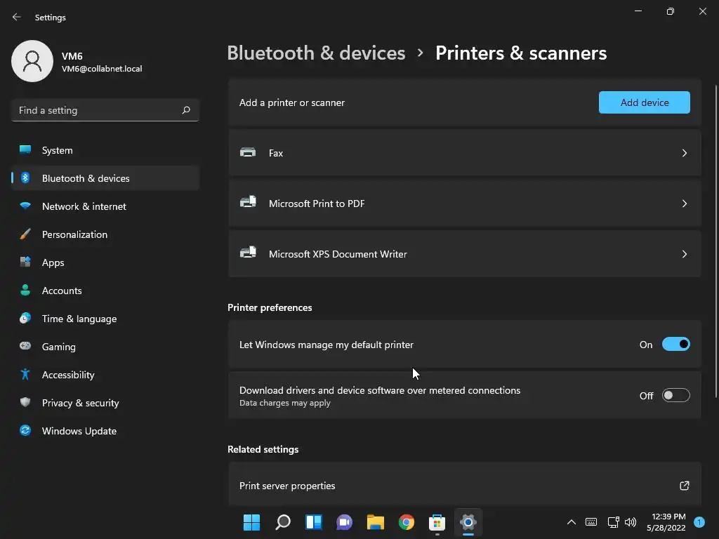
Task: Click the Data charges may apply text
Action: [x=285, y=403]
